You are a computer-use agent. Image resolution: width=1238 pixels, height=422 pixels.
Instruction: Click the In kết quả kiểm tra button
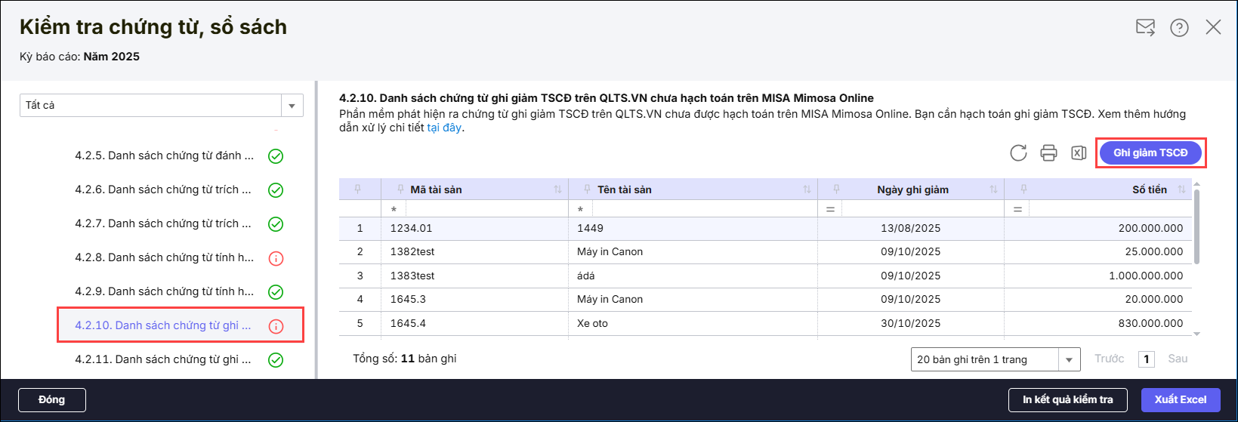click(x=1067, y=399)
